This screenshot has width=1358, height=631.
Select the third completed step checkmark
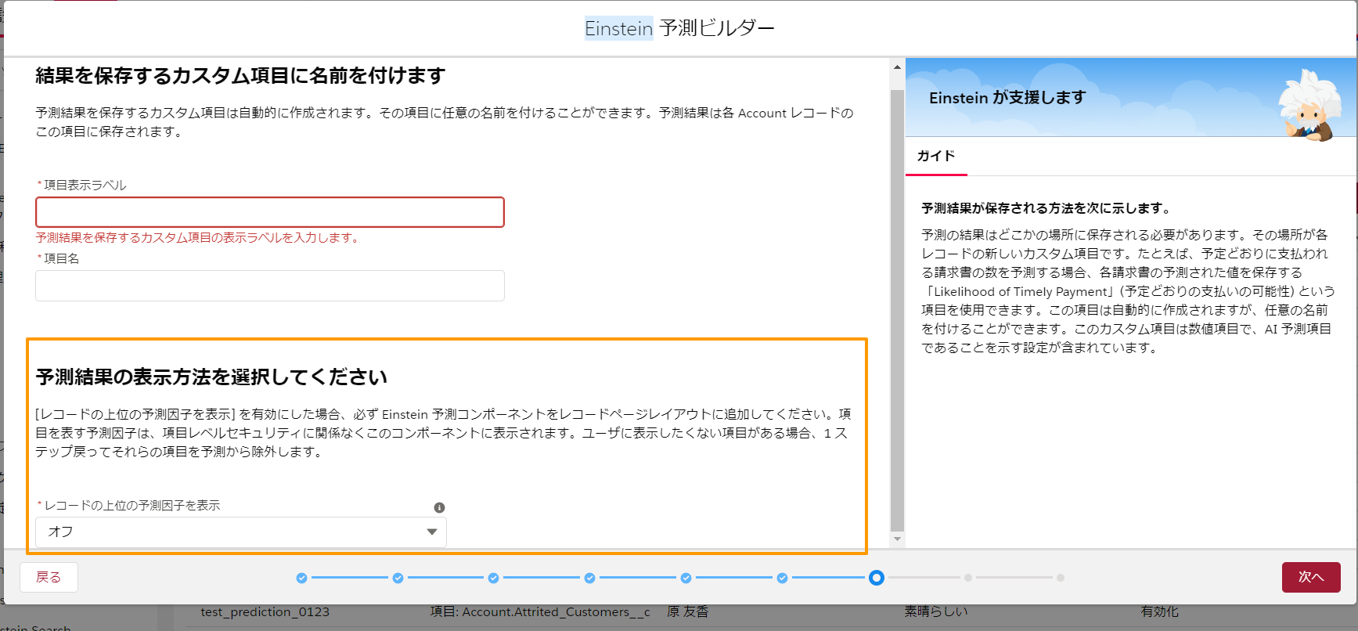pyautogui.click(x=493, y=578)
